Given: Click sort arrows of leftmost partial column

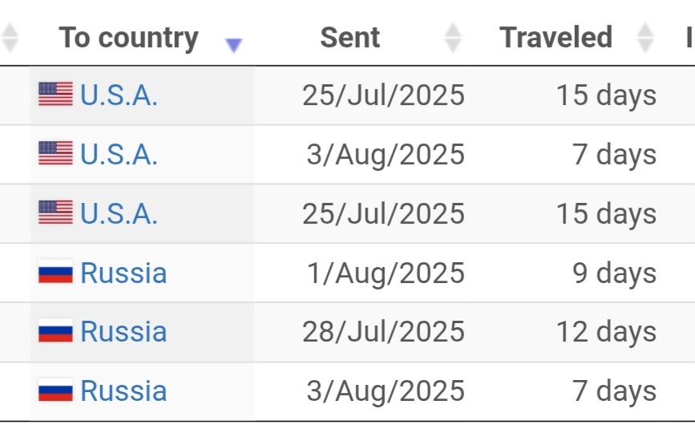Looking at the screenshot, I should click(10, 38).
